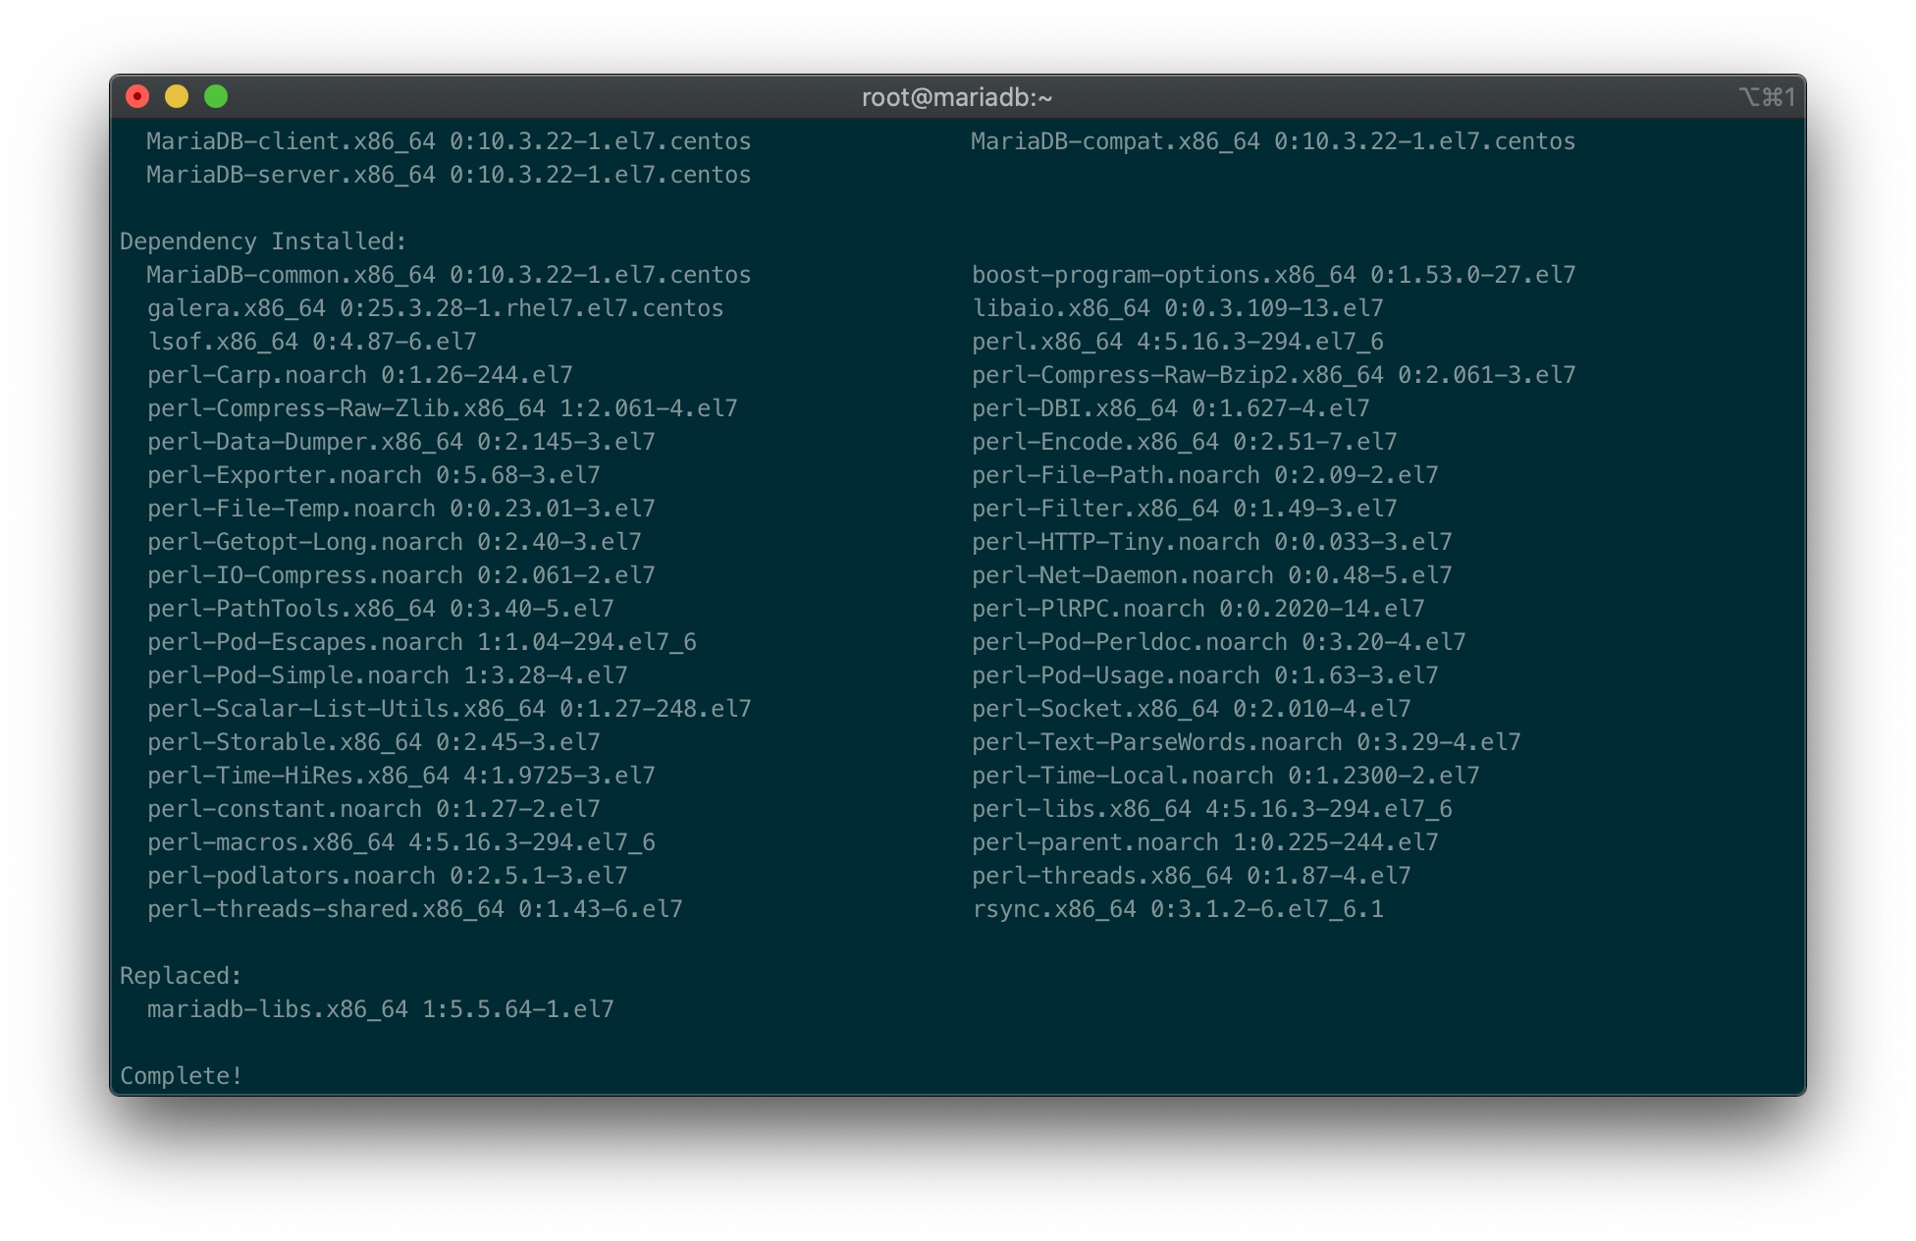Click the perl-Net-Daemon.noarch entry

click(x=1211, y=575)
